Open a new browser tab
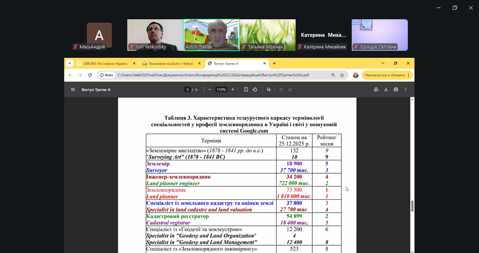The height and width of the screenshot is (253, 479). coord(274,64)
